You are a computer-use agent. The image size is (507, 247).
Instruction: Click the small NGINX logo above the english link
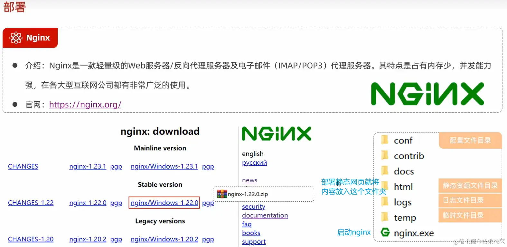[x=277, y=134]
